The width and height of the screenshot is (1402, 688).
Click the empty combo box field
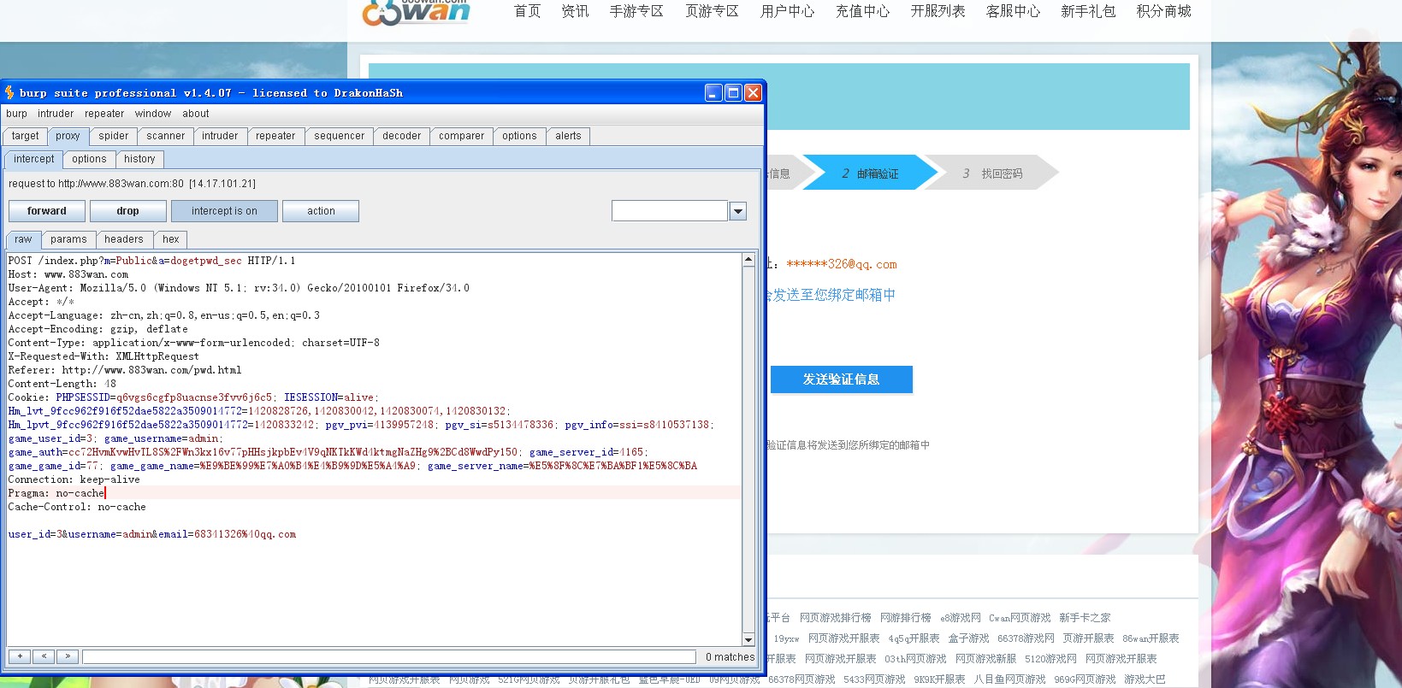pyautogui.click(x=670, y=211)
